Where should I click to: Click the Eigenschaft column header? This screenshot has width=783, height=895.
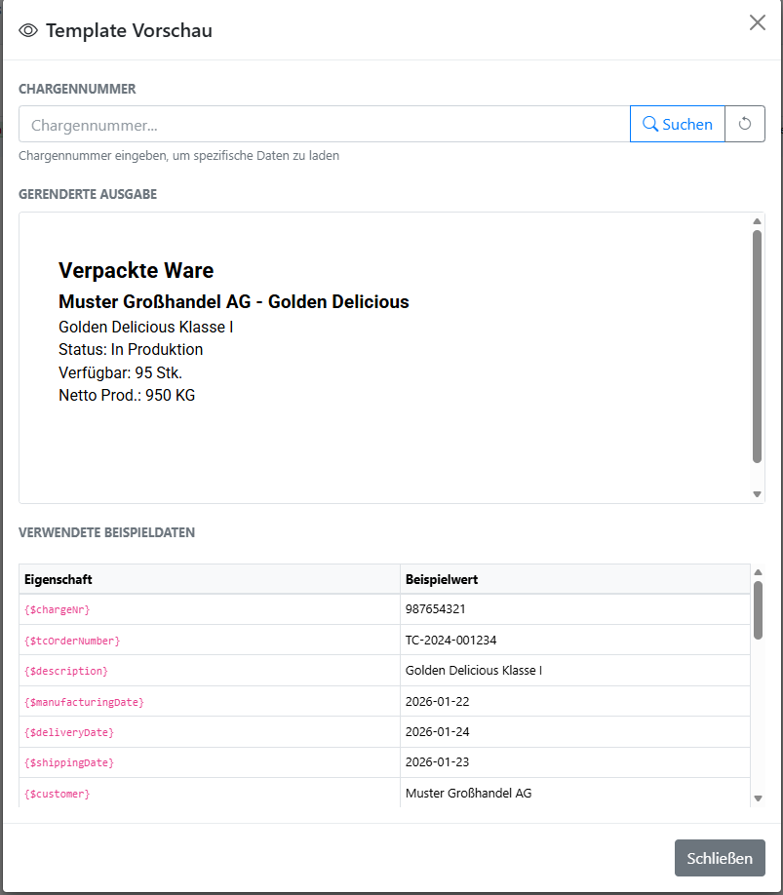56,579
